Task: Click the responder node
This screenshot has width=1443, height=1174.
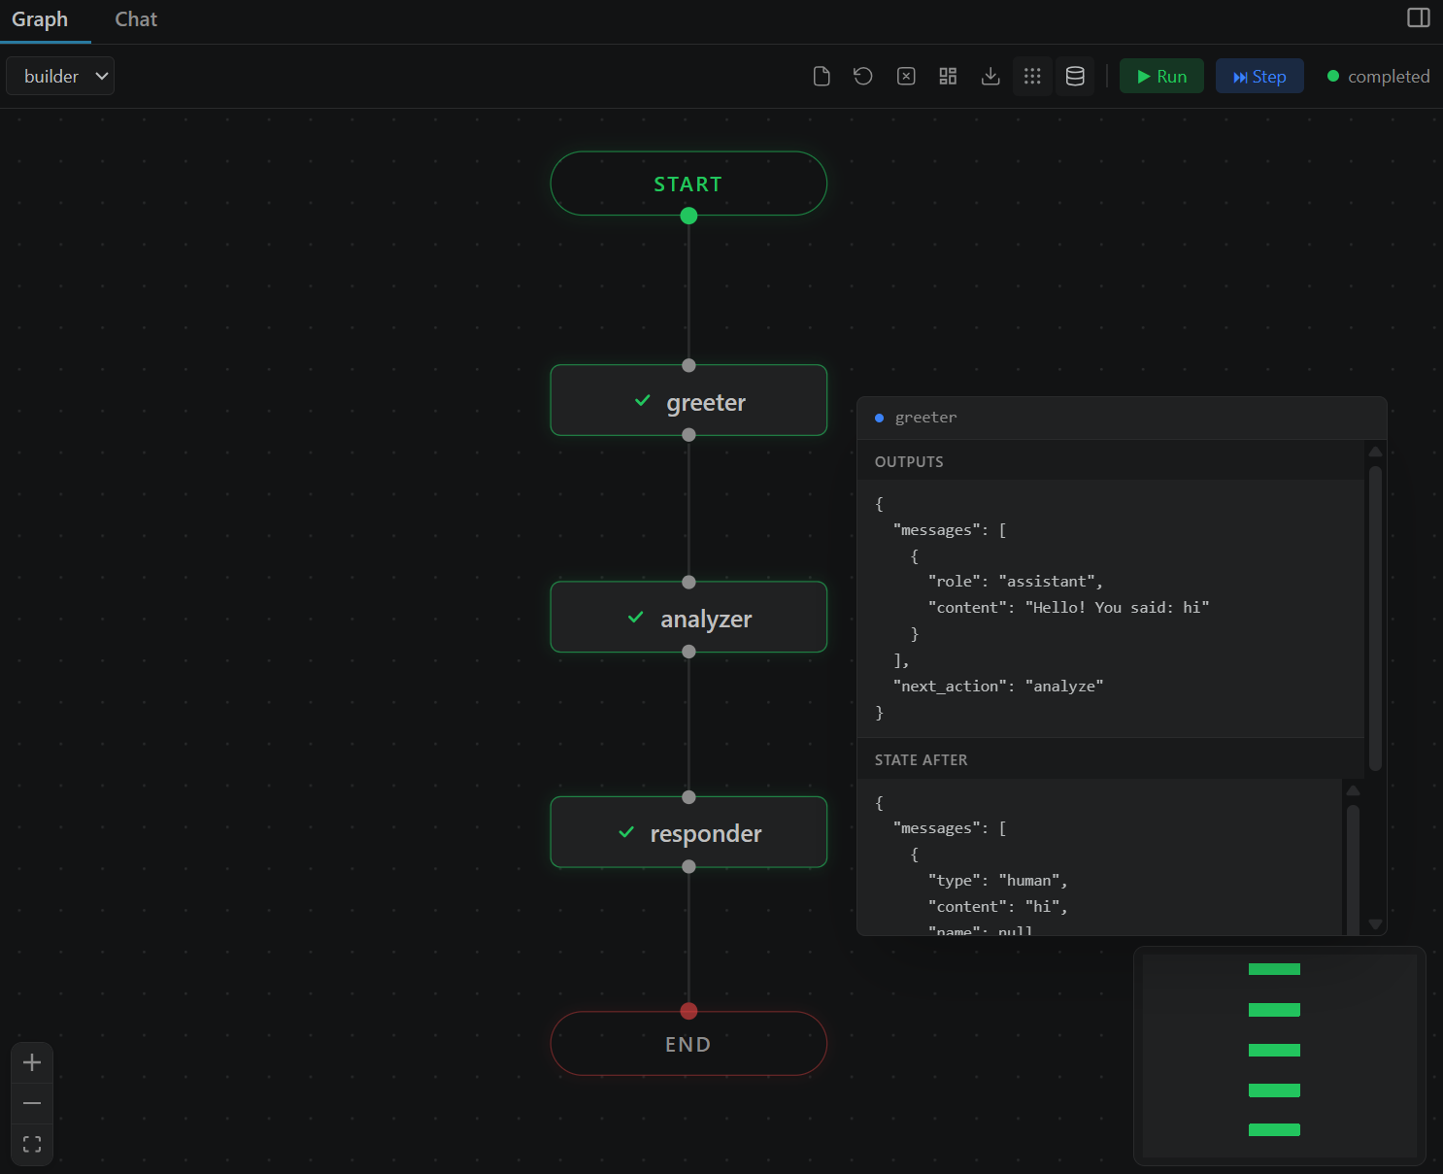Action: click(x=688, y=832)
